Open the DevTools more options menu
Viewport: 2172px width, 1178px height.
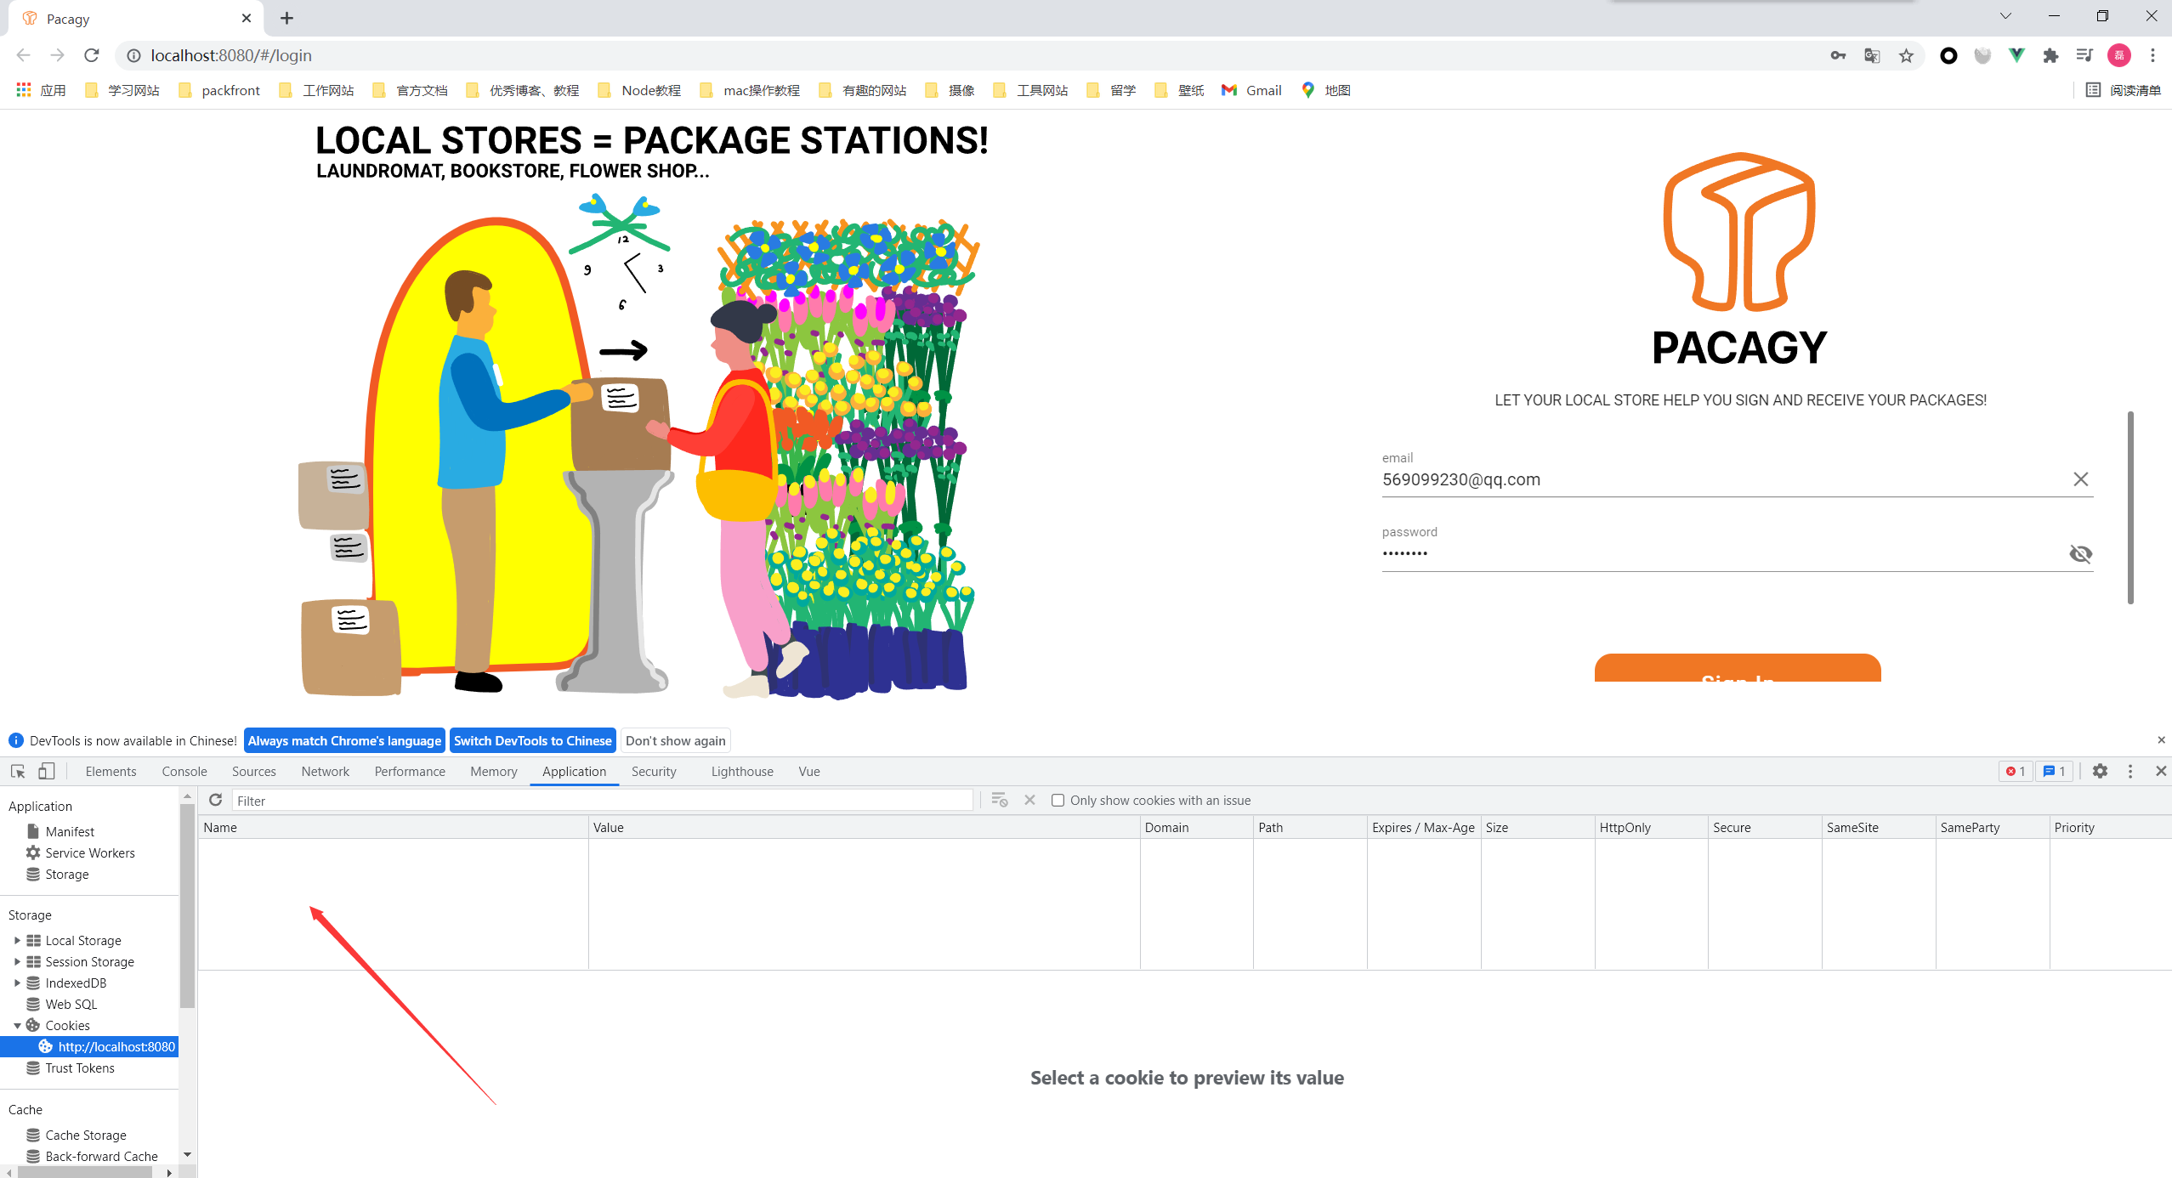[x=2130, y=771]
